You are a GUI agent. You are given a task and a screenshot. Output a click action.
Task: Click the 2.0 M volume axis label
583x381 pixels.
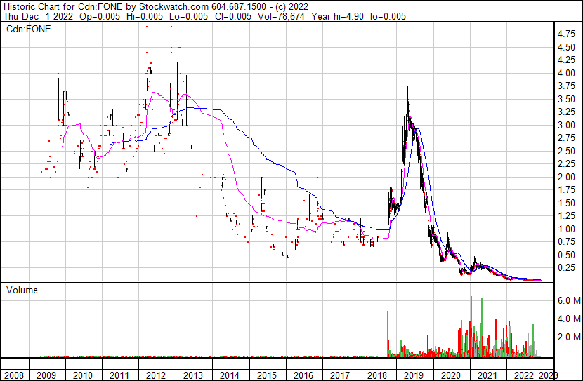[x=568, y=337]
